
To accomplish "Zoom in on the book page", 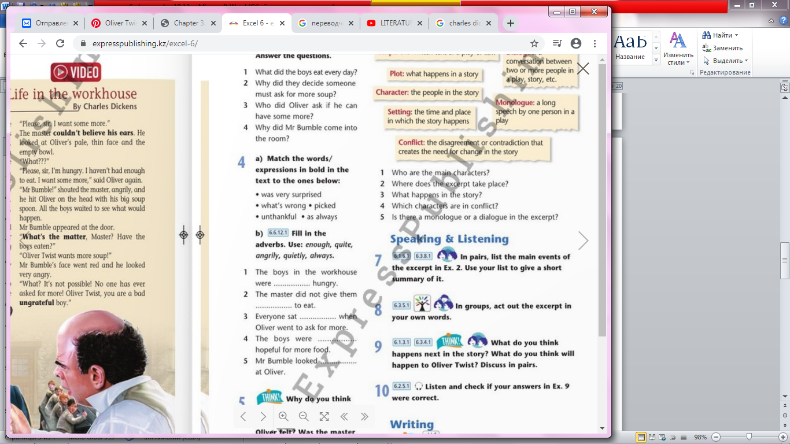I will (x=283, y=416).
